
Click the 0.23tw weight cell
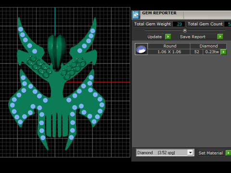[212, 52]
